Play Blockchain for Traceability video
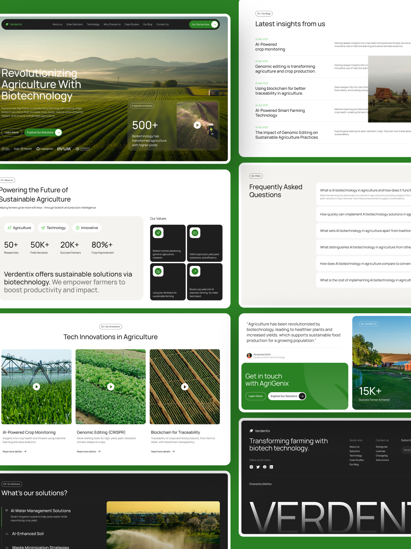Viewport: 411px width, 549px height. coord(185,387)
